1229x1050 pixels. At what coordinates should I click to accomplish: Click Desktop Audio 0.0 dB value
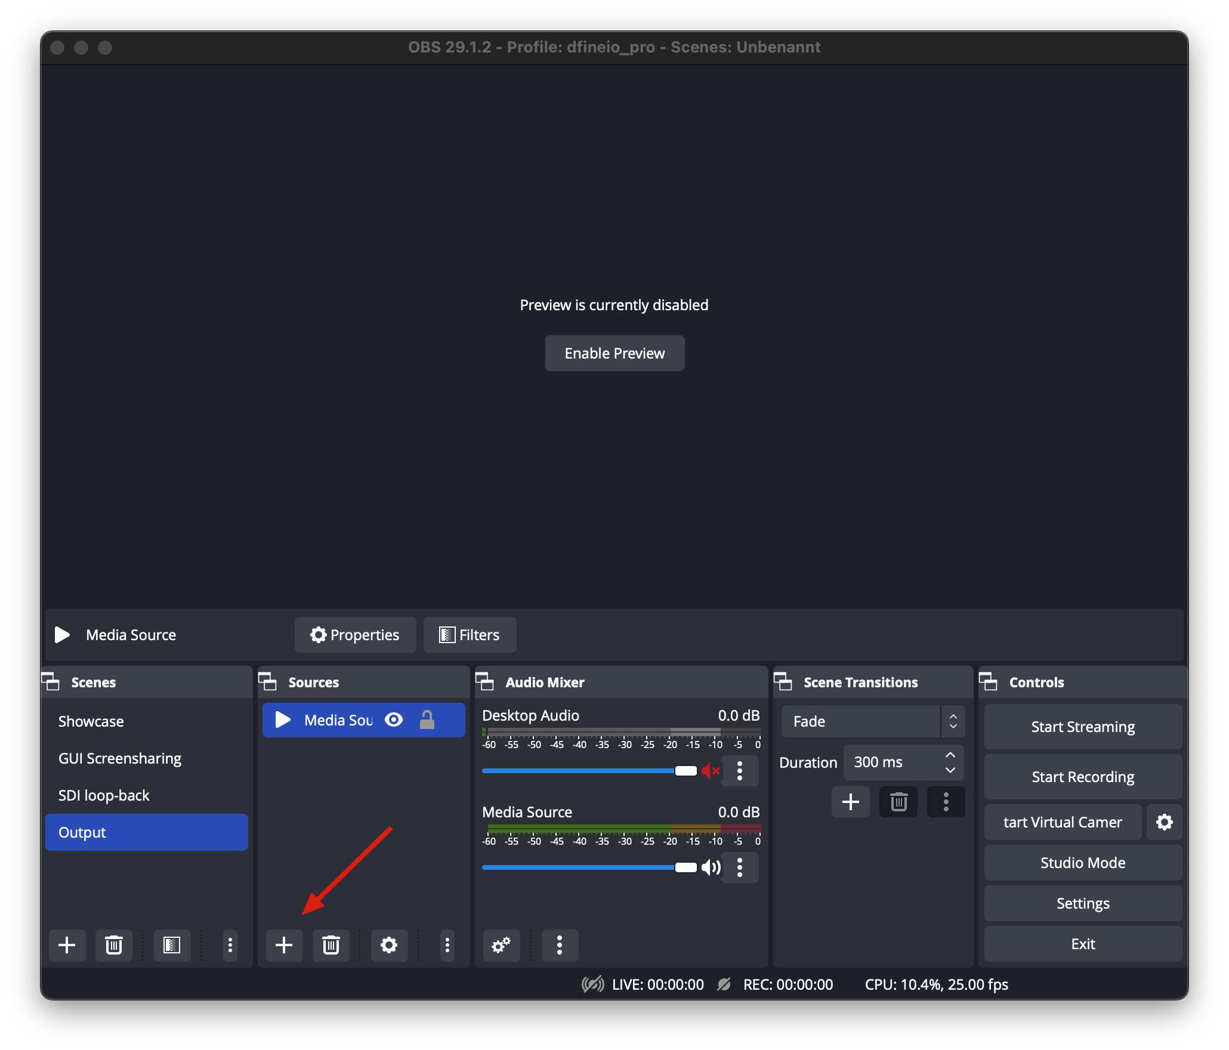pyautogui.click(x=739, y=715)
